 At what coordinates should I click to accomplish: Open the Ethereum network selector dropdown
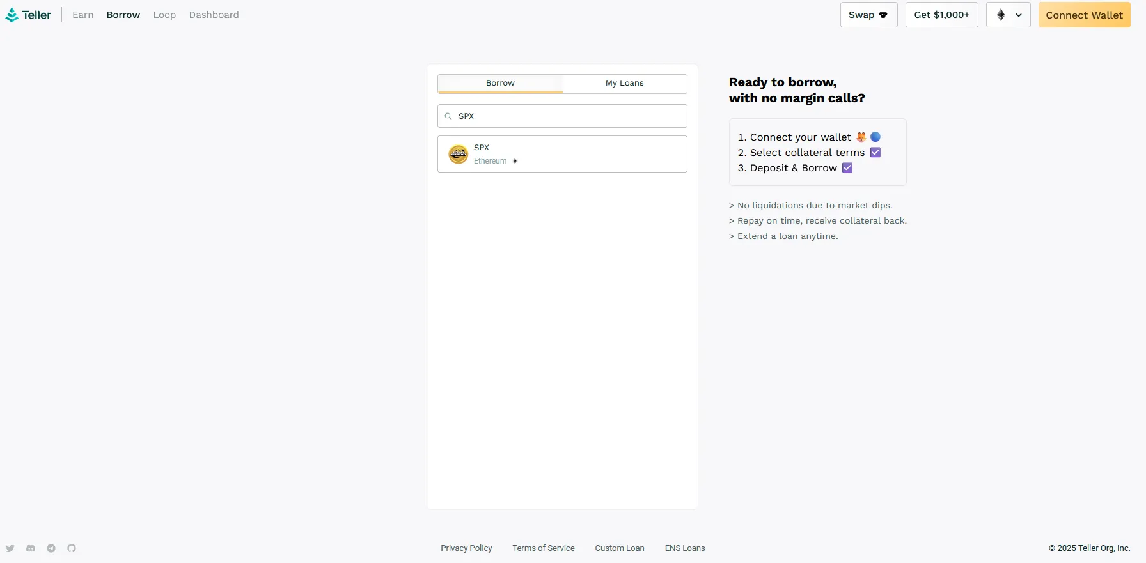1008,15
